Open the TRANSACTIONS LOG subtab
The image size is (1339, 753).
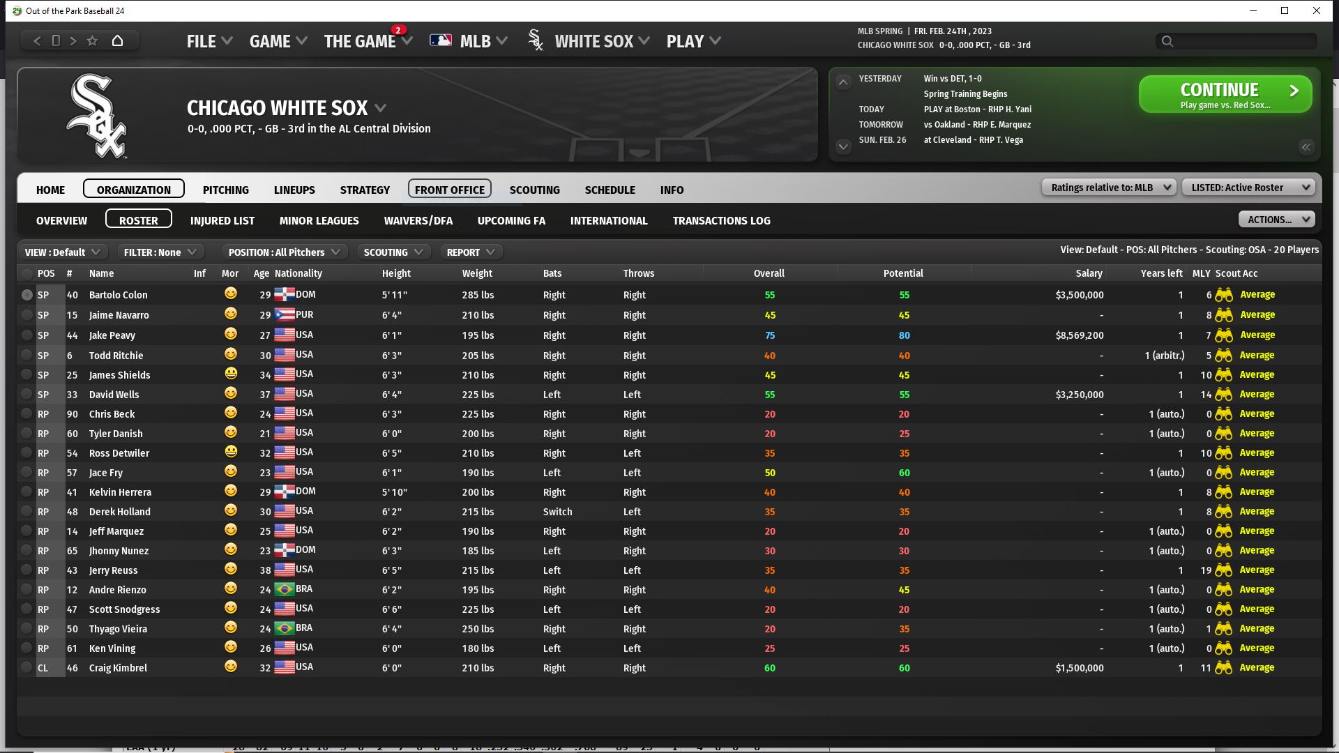tap(722, 220)
